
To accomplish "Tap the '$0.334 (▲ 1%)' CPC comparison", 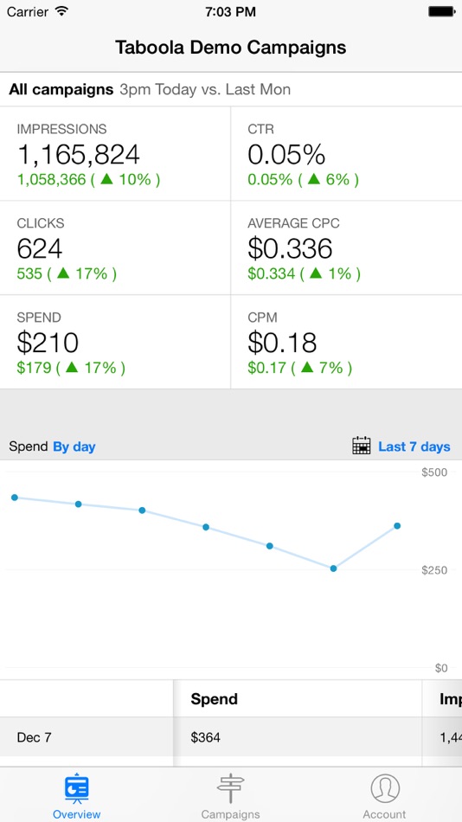I will click(x=305, y=273).
